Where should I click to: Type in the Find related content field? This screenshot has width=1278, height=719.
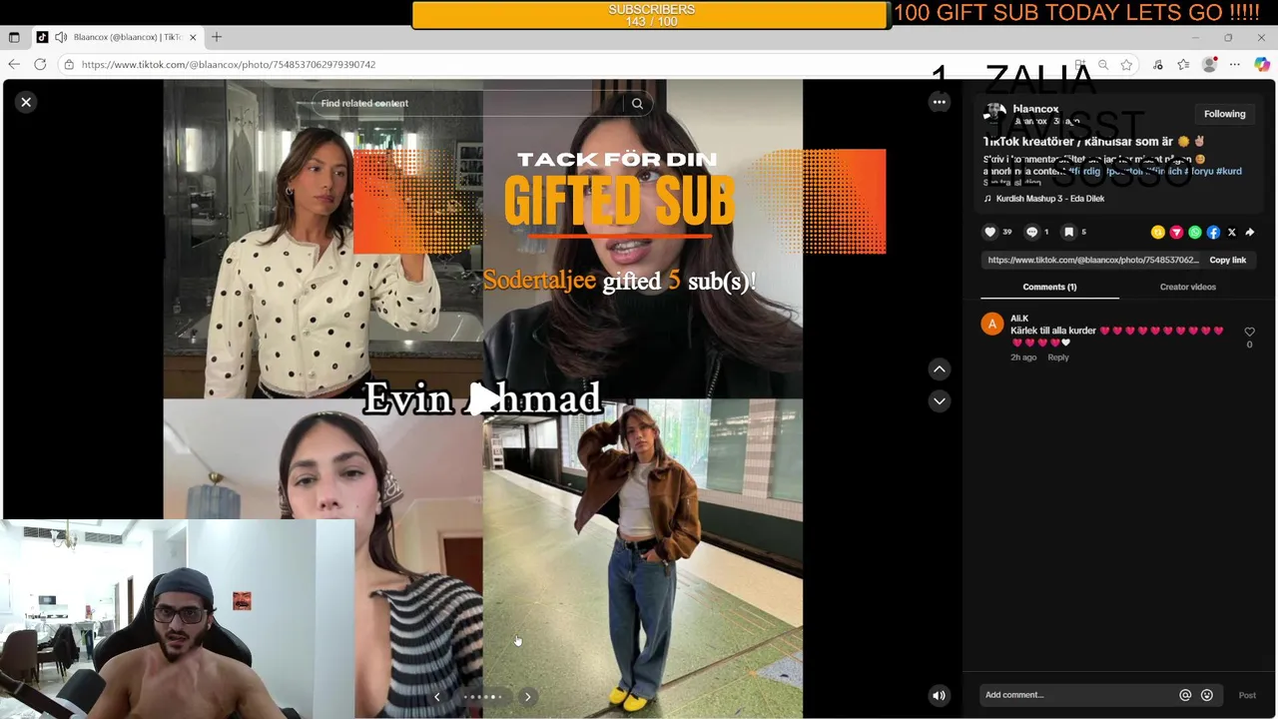coord(469,103)
